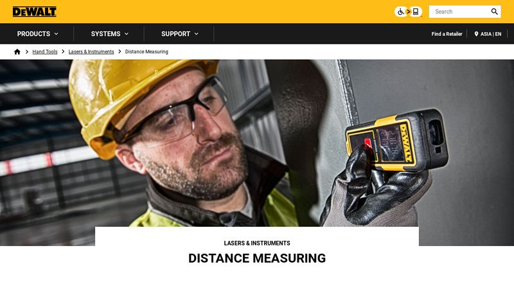514x289 pixels.
Task: Click the LASERS & INSTRUMENTS subheading
Action: click(257, 243)
